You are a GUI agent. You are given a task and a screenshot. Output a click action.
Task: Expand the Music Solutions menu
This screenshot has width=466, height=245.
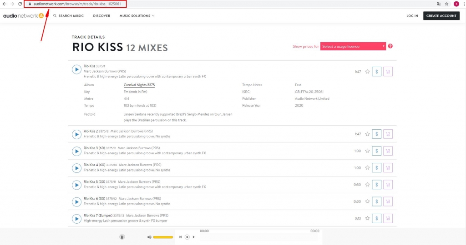coord(137,16)
